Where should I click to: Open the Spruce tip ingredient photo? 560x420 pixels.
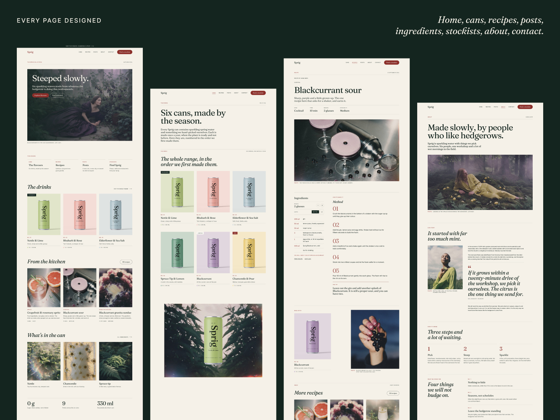pos(116,361)
